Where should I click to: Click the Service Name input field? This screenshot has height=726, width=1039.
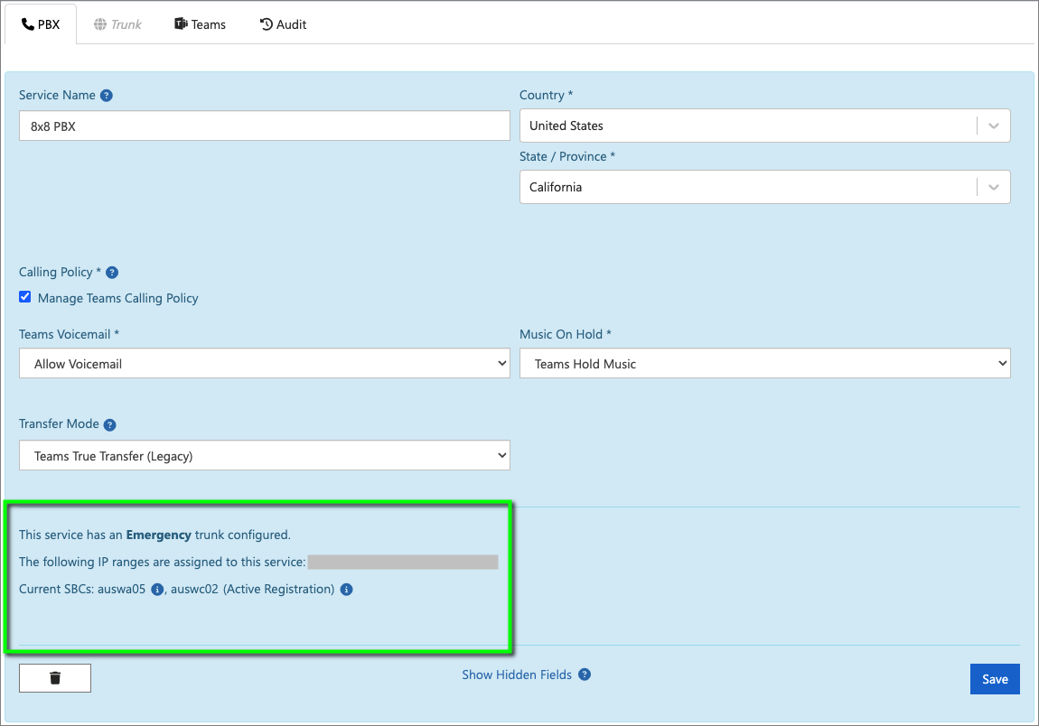[265, 126]
